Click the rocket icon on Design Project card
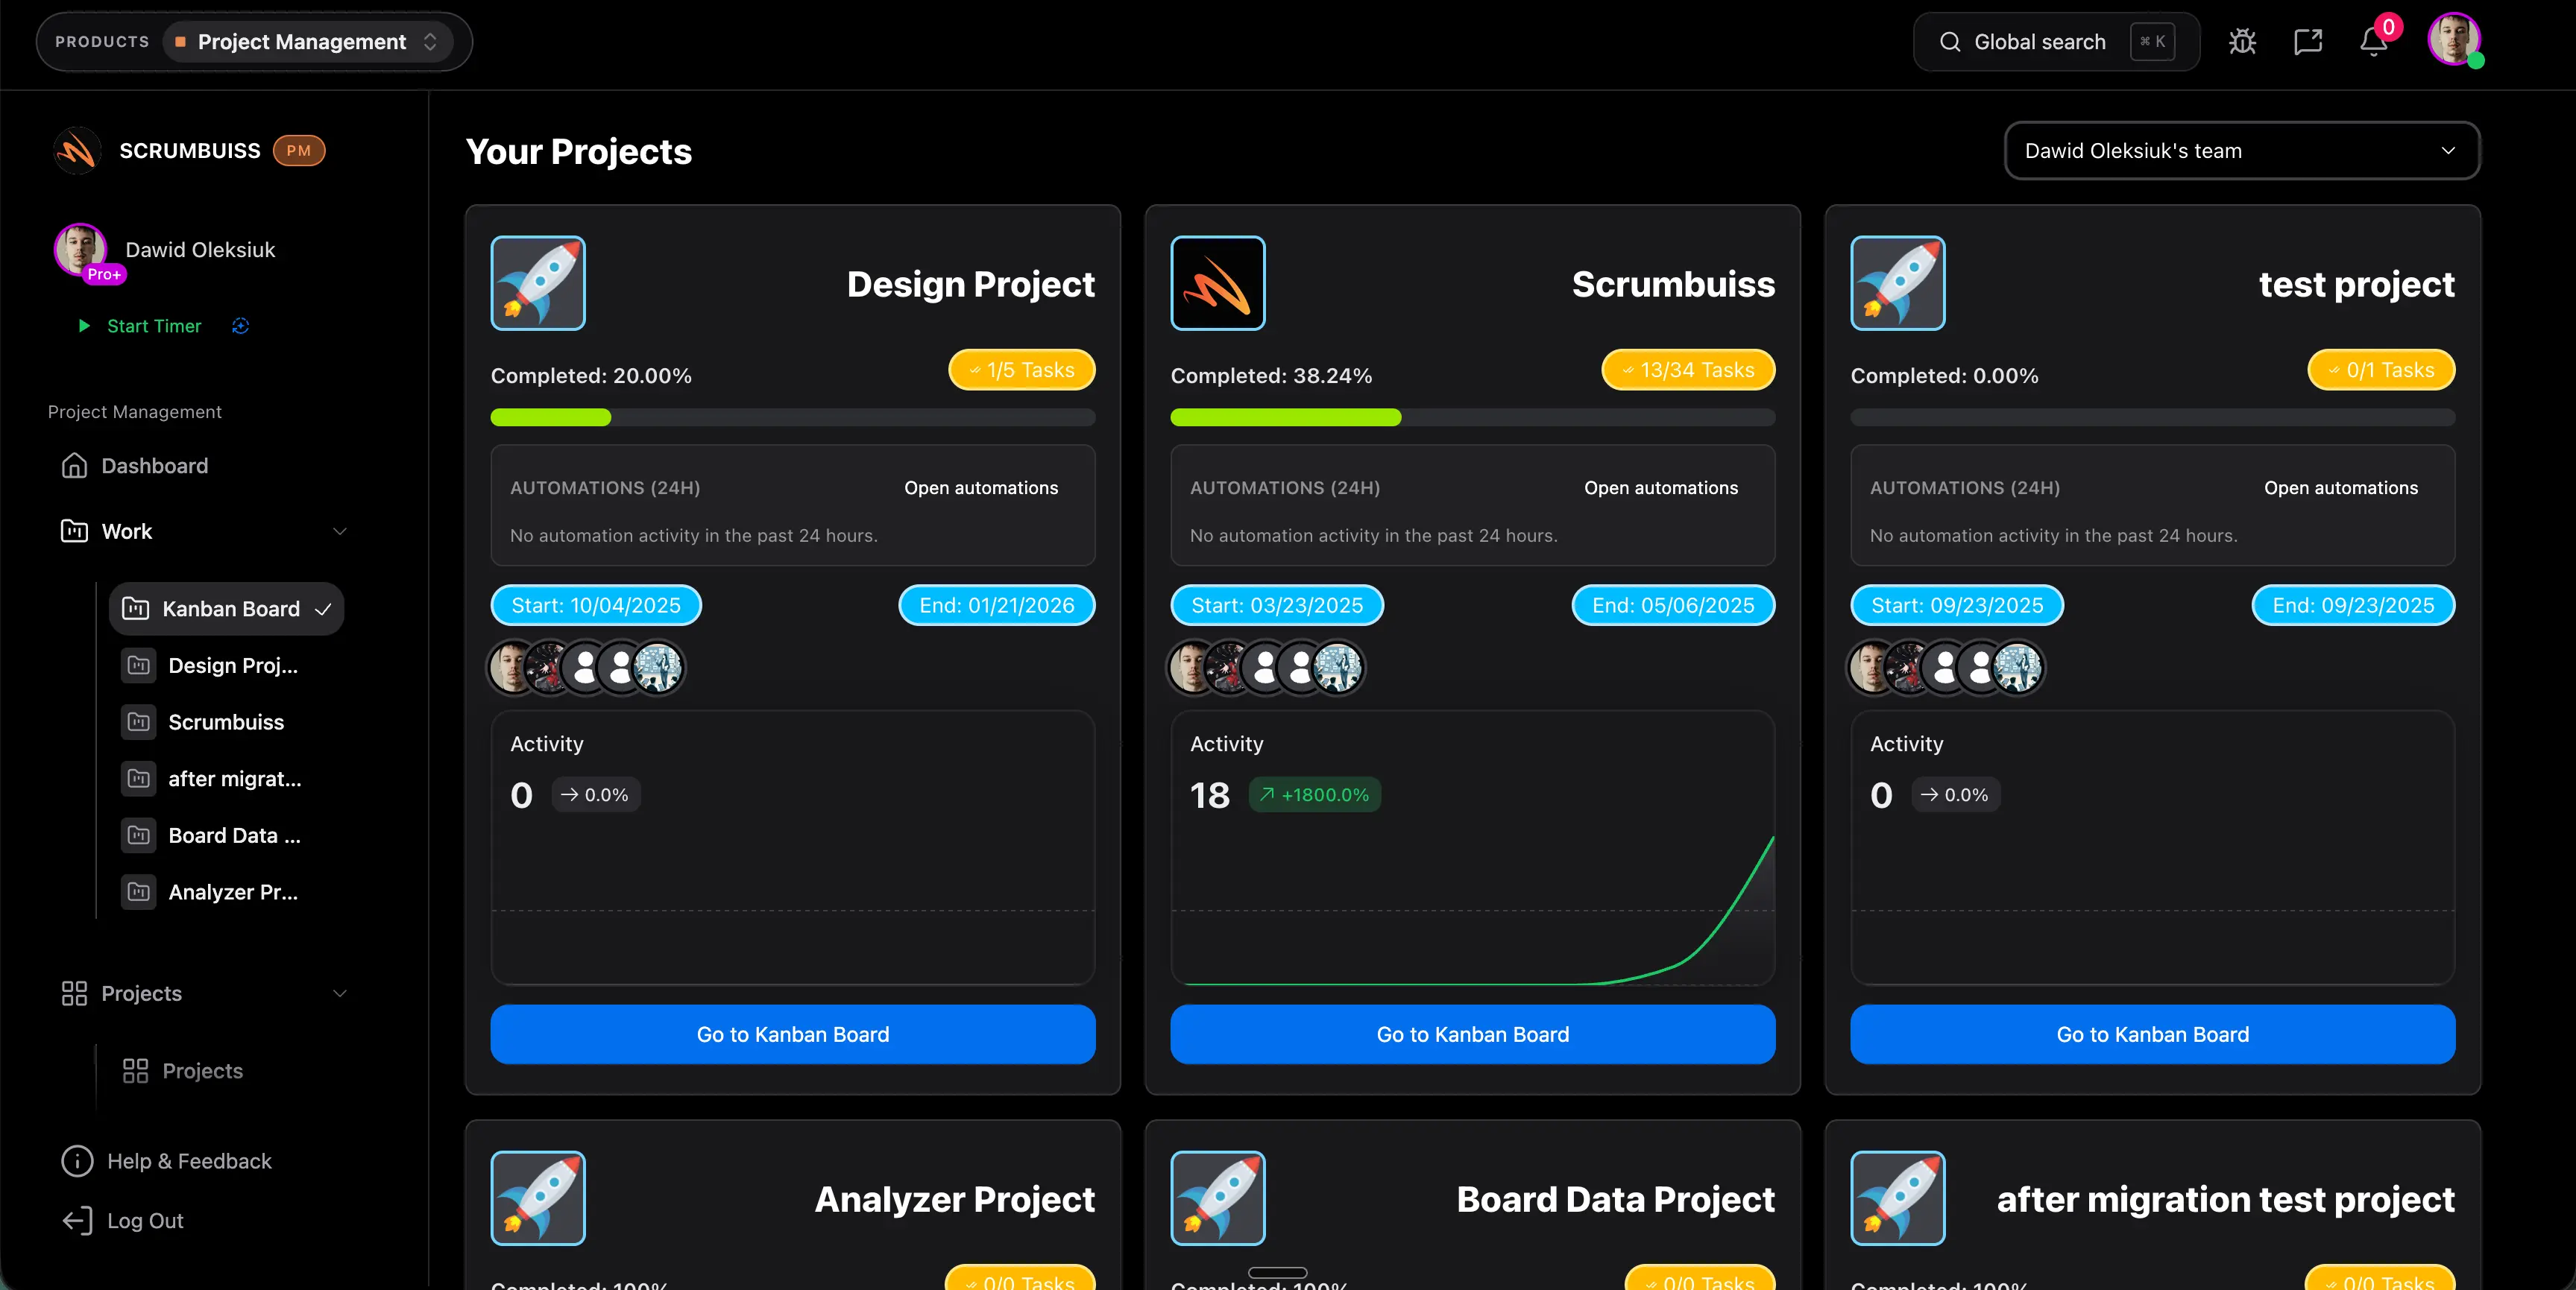 pyautogui.click(x=537, y=282)
